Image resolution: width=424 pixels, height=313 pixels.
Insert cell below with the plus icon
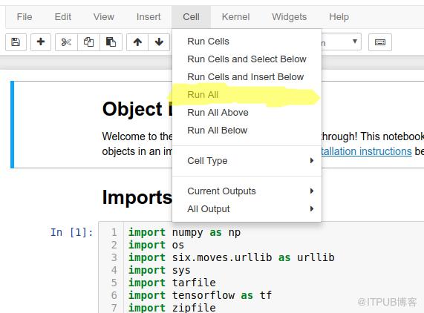[x=41, y=42]
